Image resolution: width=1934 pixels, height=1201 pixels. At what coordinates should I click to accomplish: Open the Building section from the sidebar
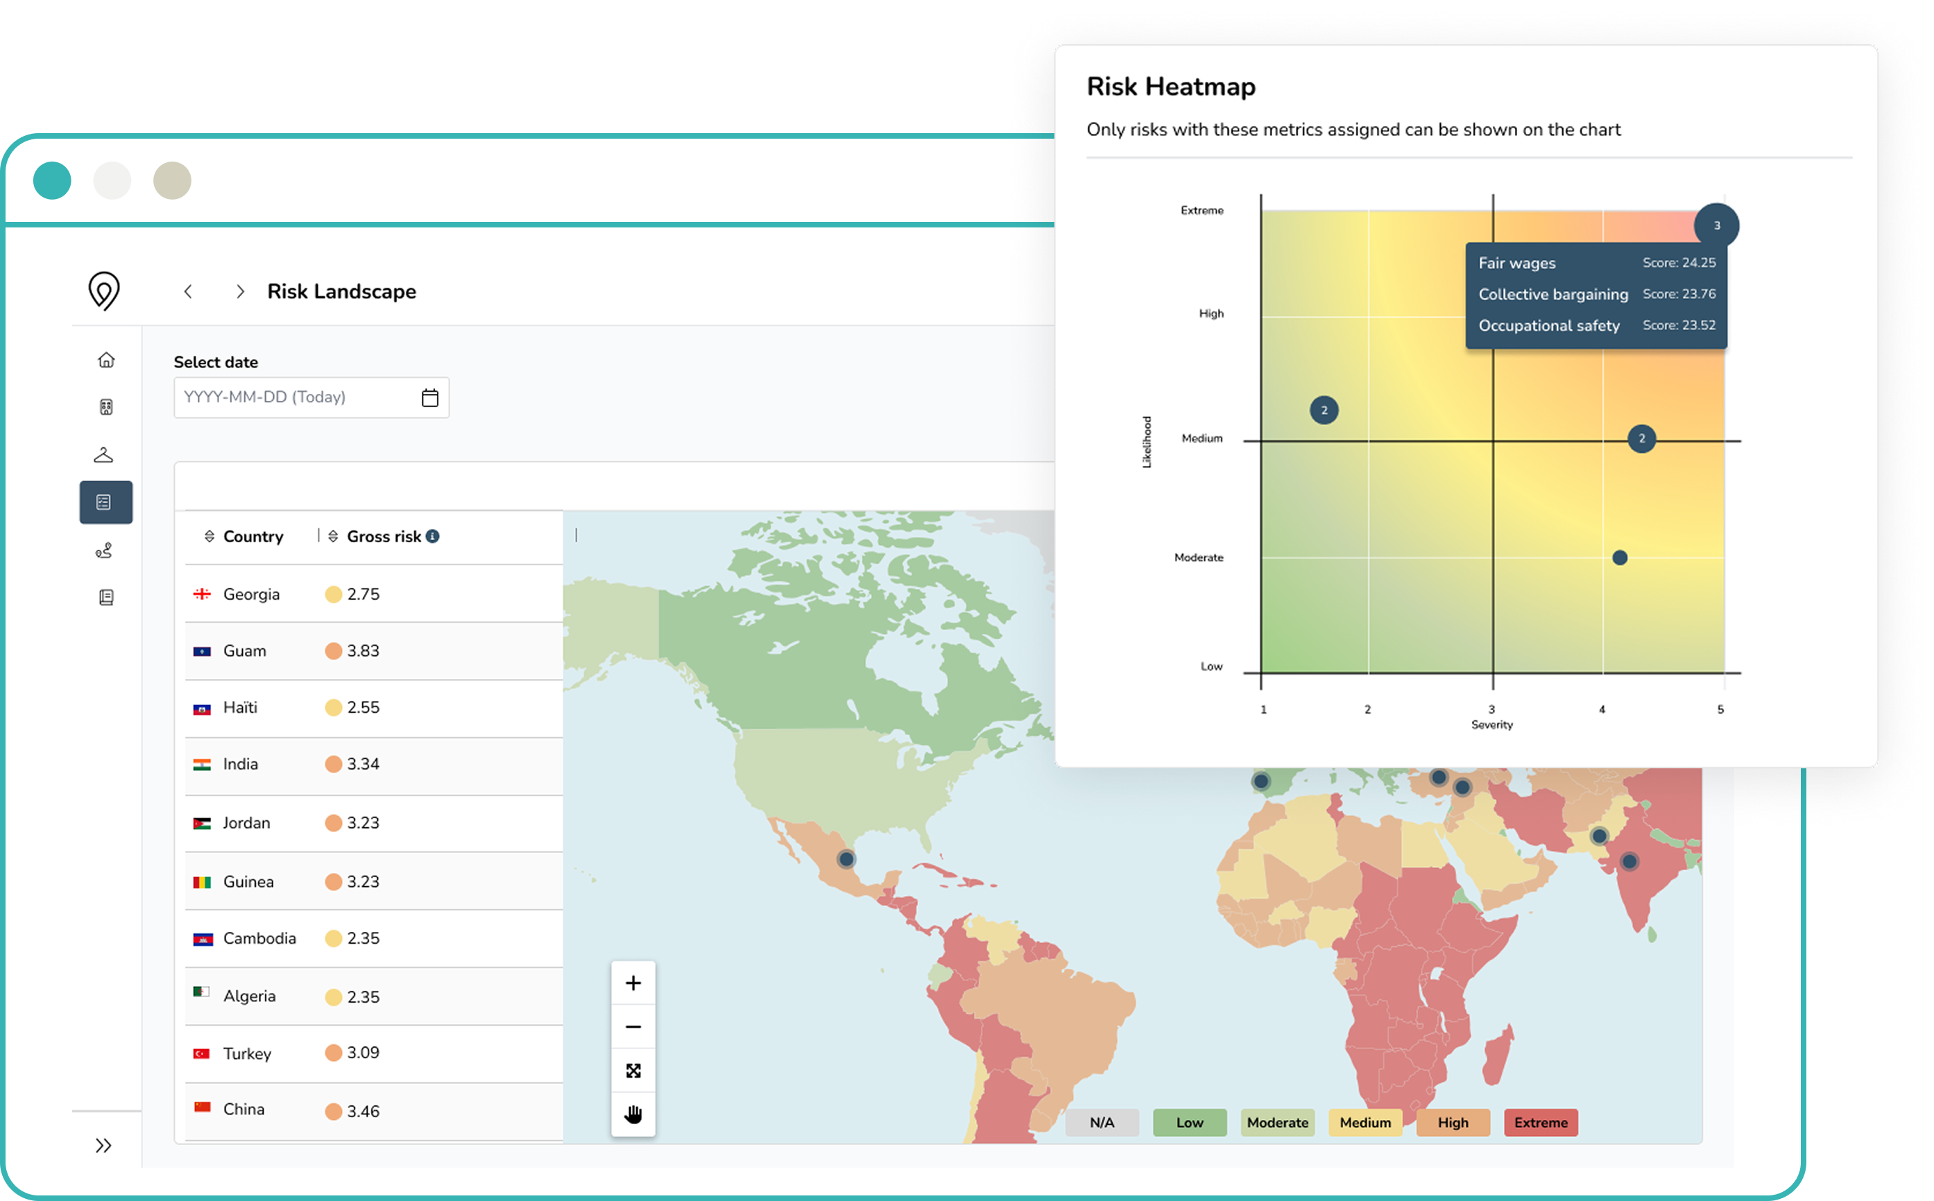105,406
